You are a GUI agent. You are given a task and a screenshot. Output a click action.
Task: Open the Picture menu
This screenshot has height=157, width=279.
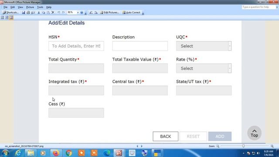pyautogui.click(x=30, y=7)
